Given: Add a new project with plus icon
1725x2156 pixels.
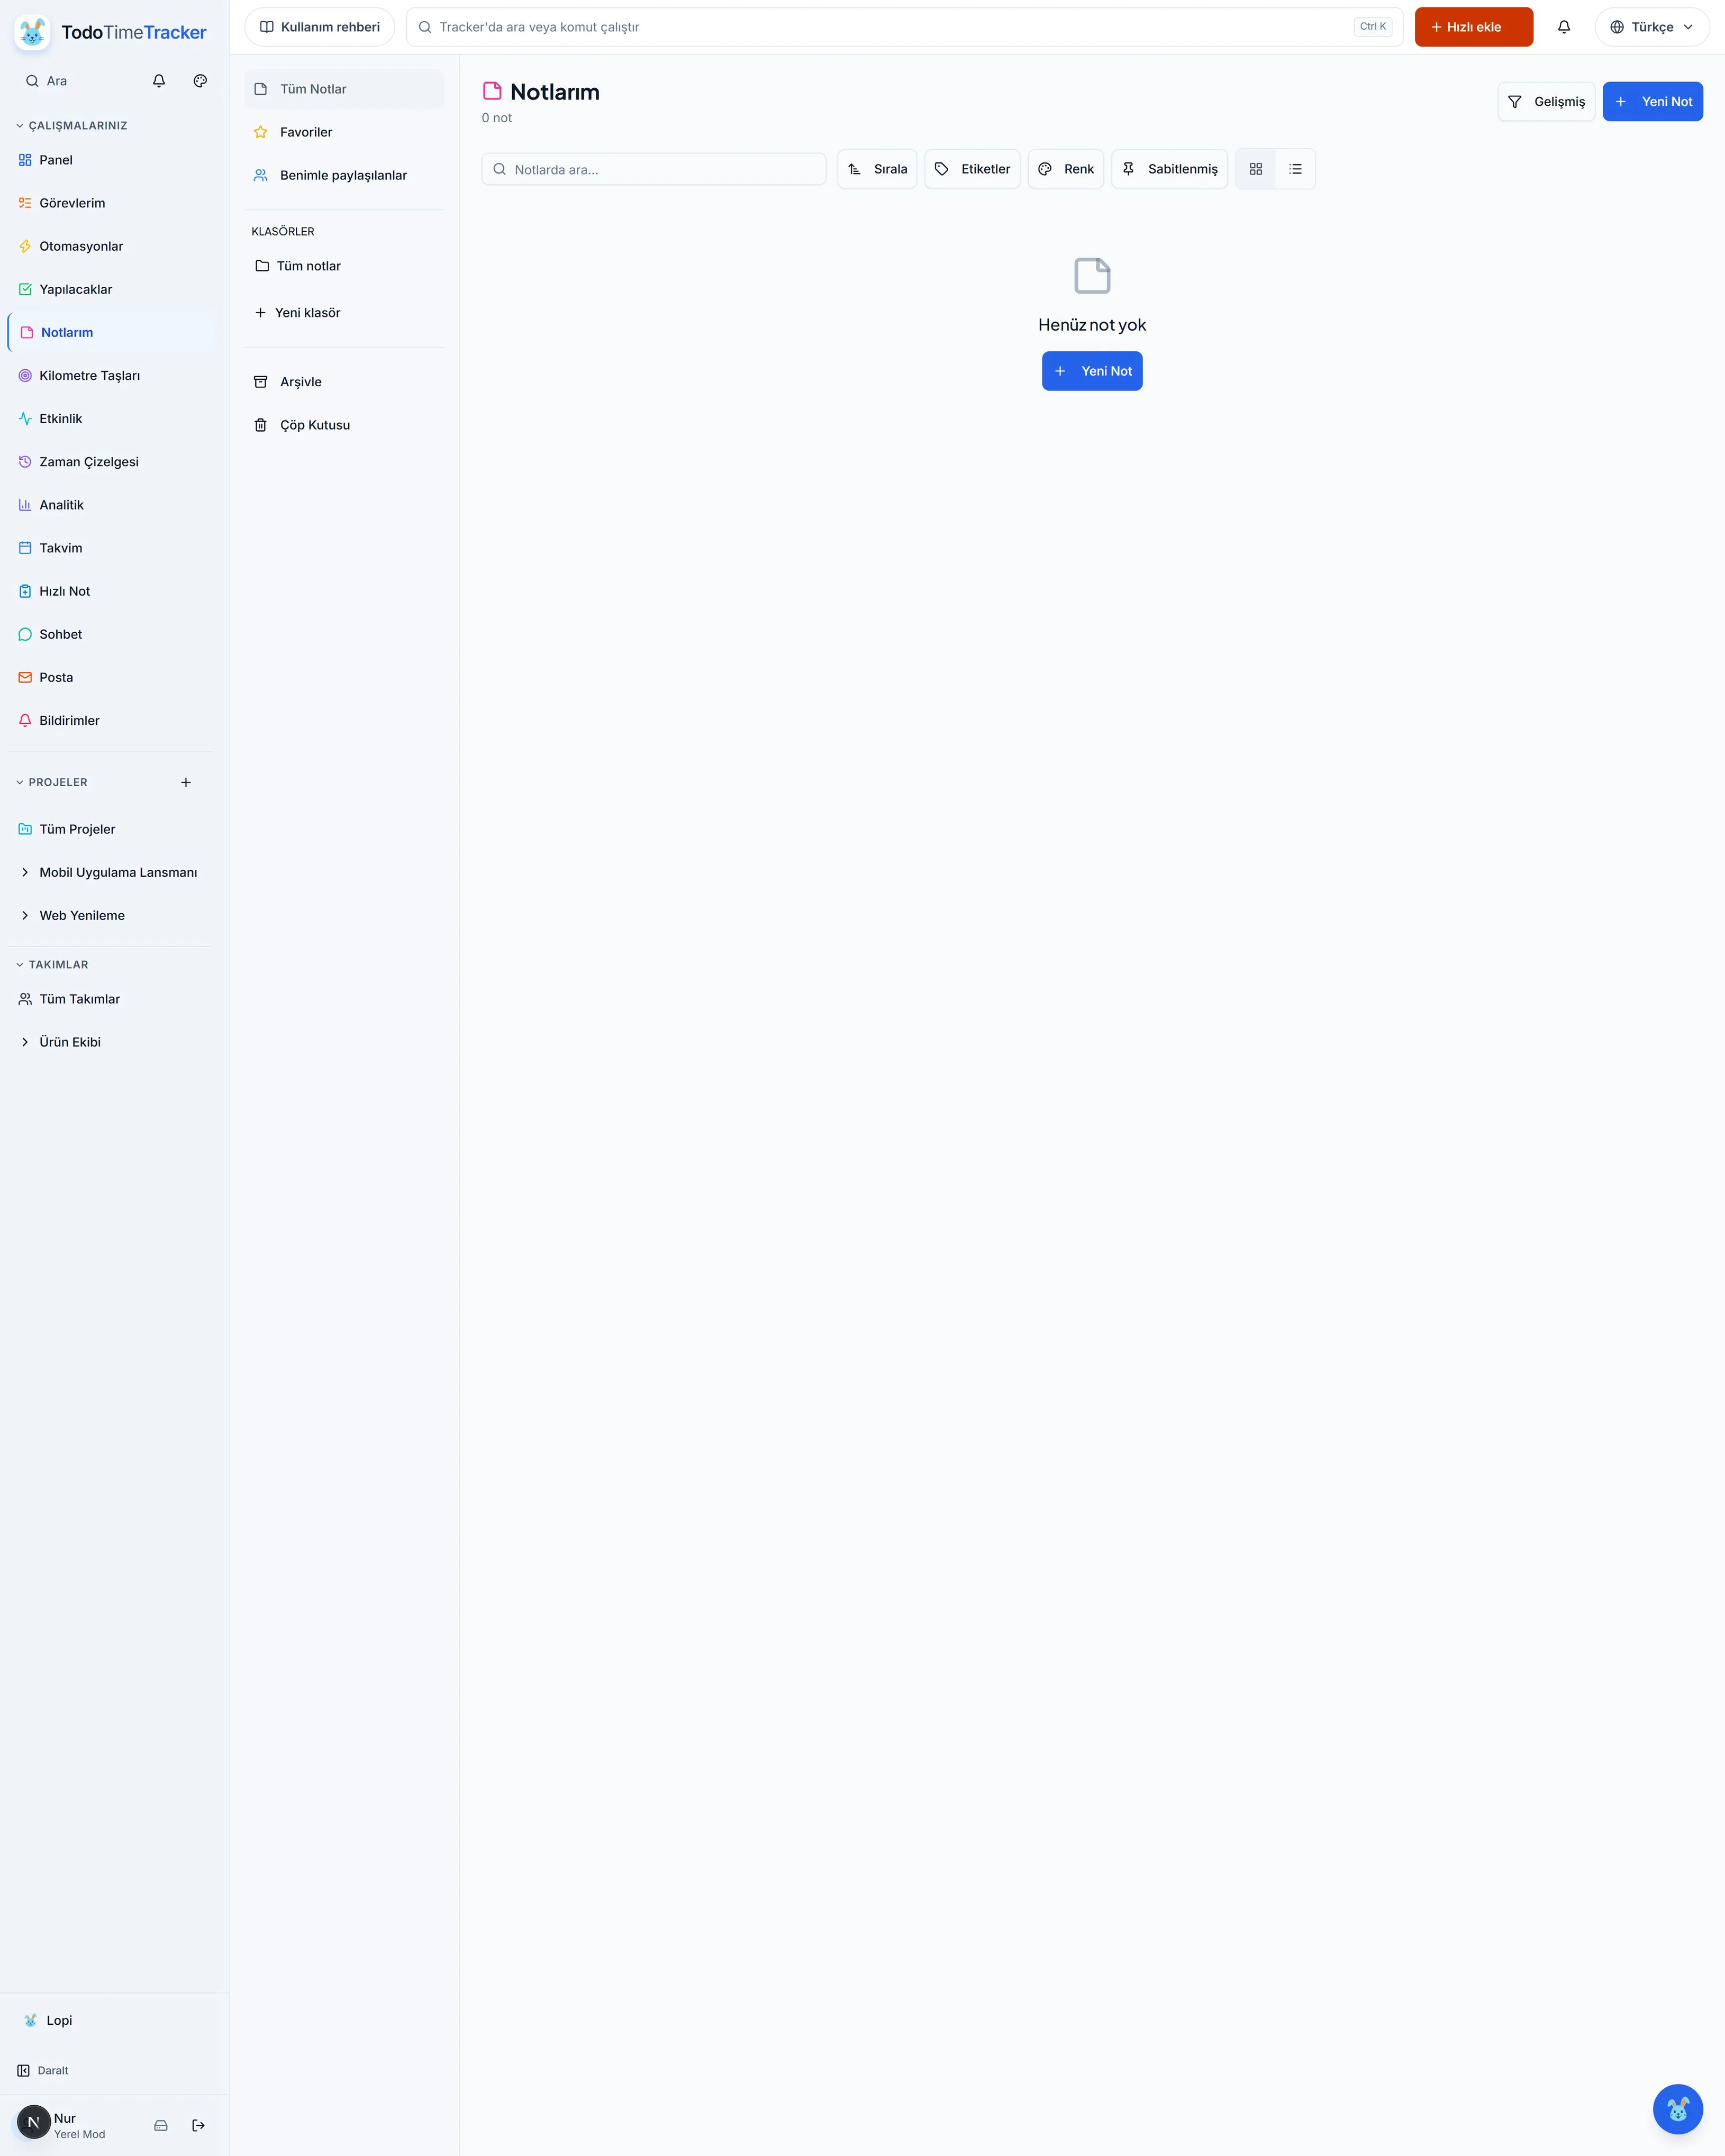Looking at the screenshot, I should 186,782.
